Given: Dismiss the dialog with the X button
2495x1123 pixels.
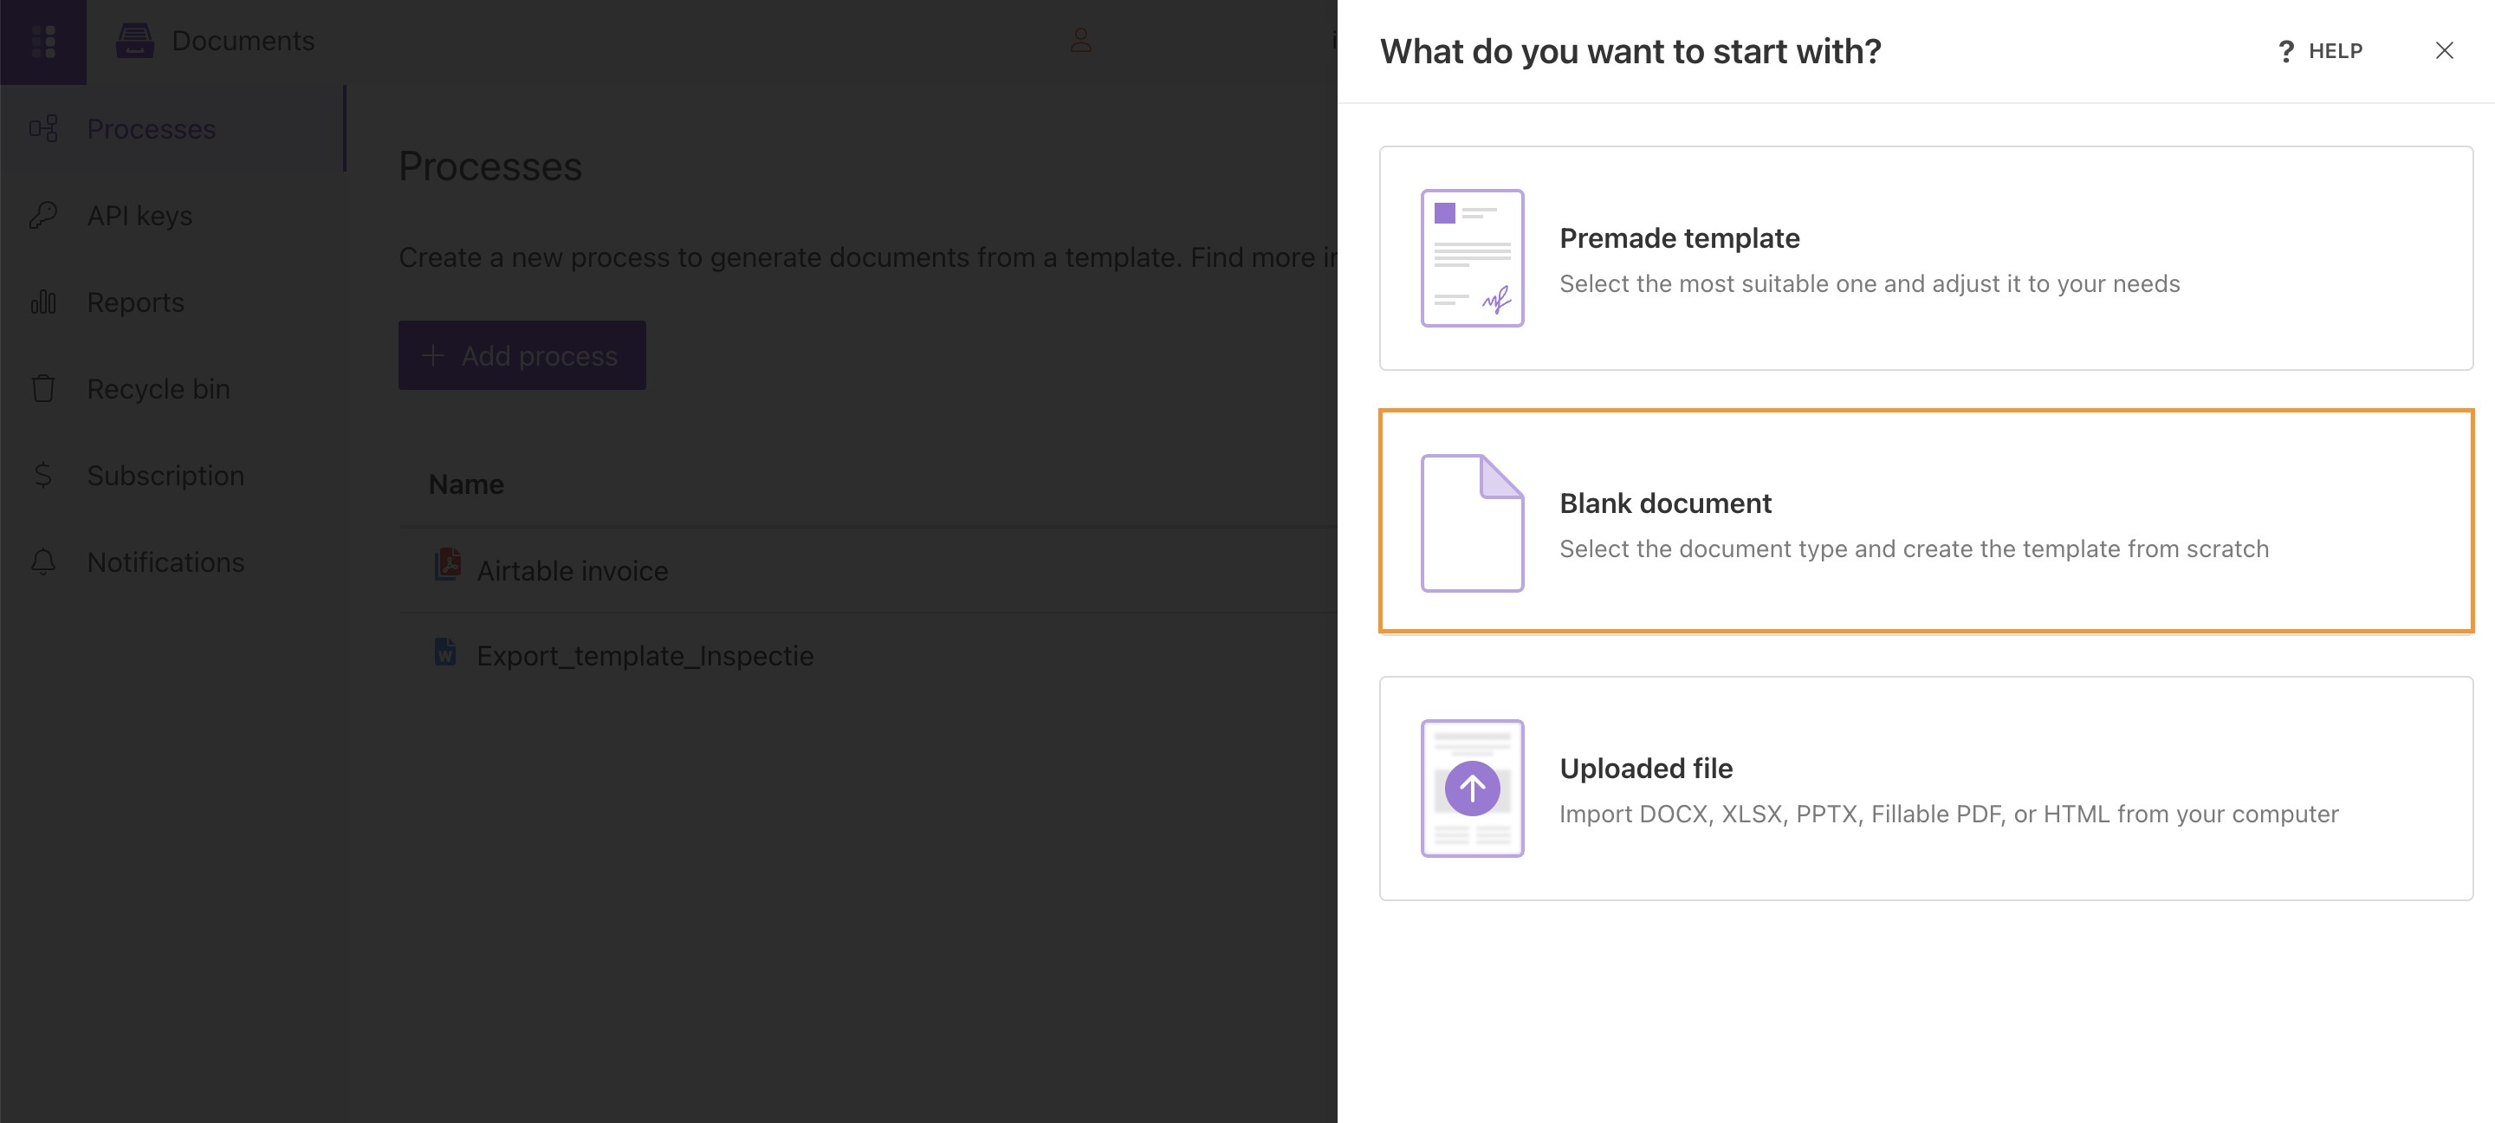Looking at the screenshot, I should pyautogui.click(x=2445, y=50).
